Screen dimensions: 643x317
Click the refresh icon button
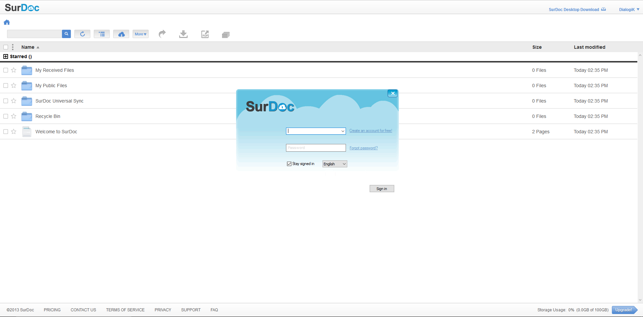click(x=82, y=34)
